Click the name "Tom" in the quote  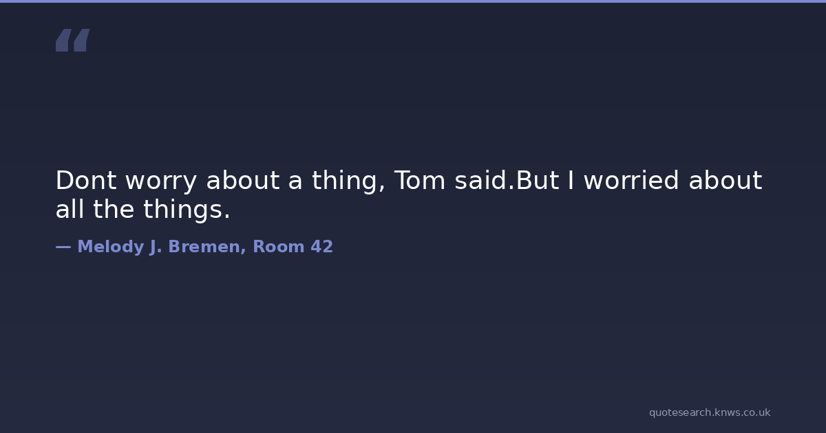click(x=419, y=181)
